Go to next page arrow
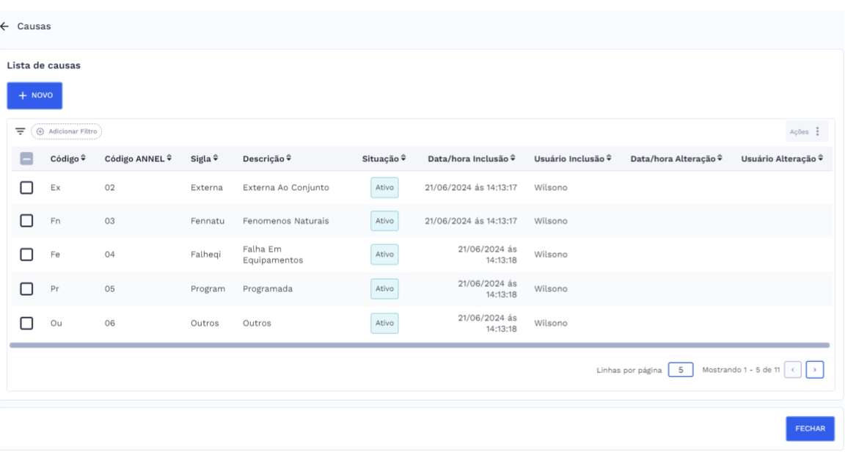 (x=816, y=371)
